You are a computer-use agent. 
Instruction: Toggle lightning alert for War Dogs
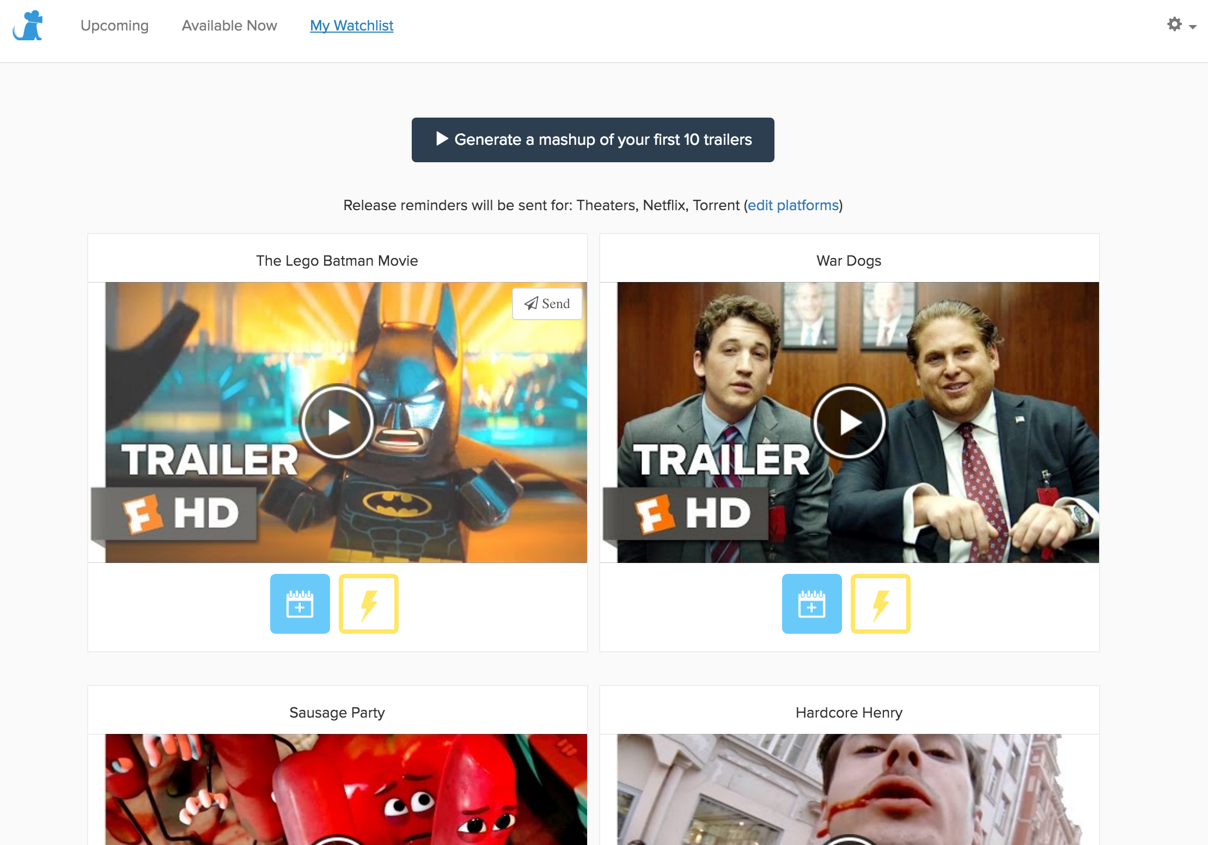881,604
